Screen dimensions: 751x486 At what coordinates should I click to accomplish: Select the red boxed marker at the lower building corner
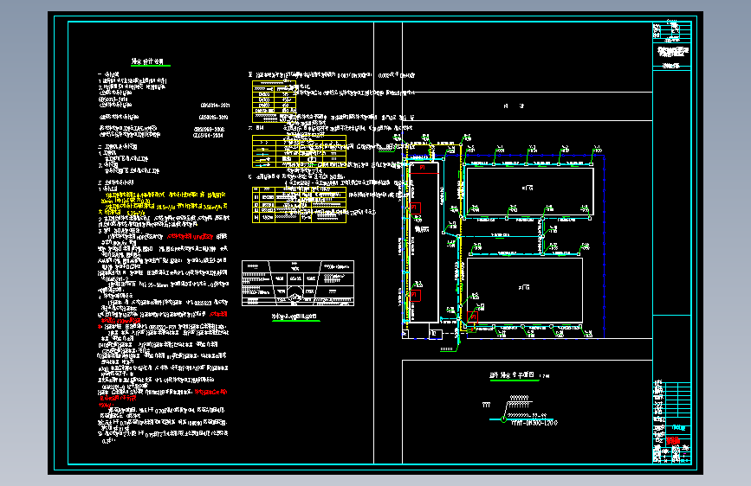click(472, 317)
